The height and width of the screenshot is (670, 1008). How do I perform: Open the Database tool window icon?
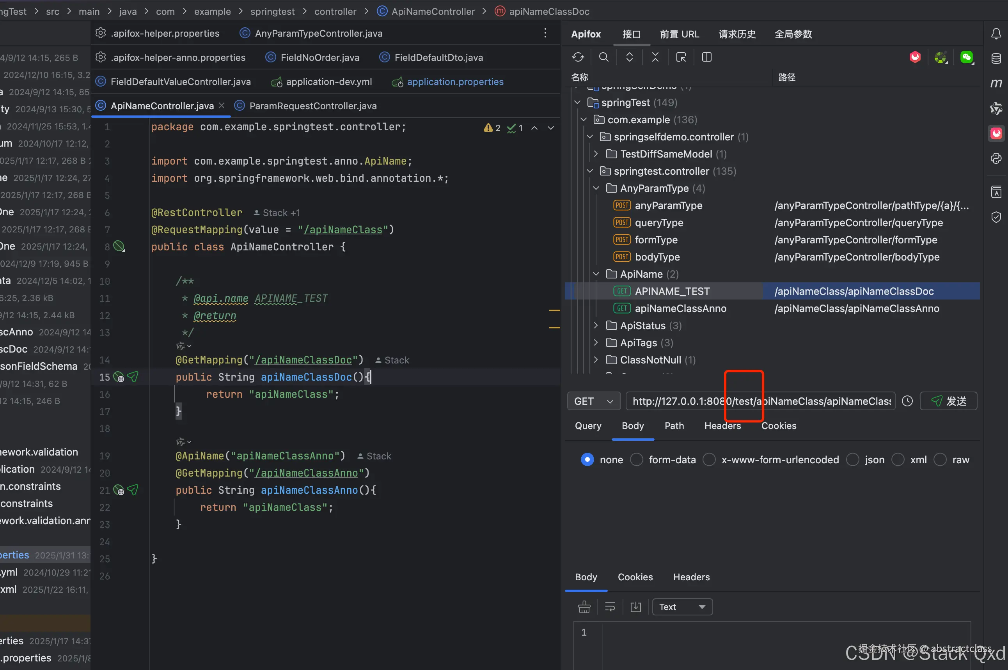click(x=996, y=58)
